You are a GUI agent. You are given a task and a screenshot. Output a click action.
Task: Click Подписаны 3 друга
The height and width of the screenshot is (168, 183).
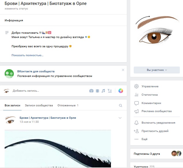pos(147,154)
